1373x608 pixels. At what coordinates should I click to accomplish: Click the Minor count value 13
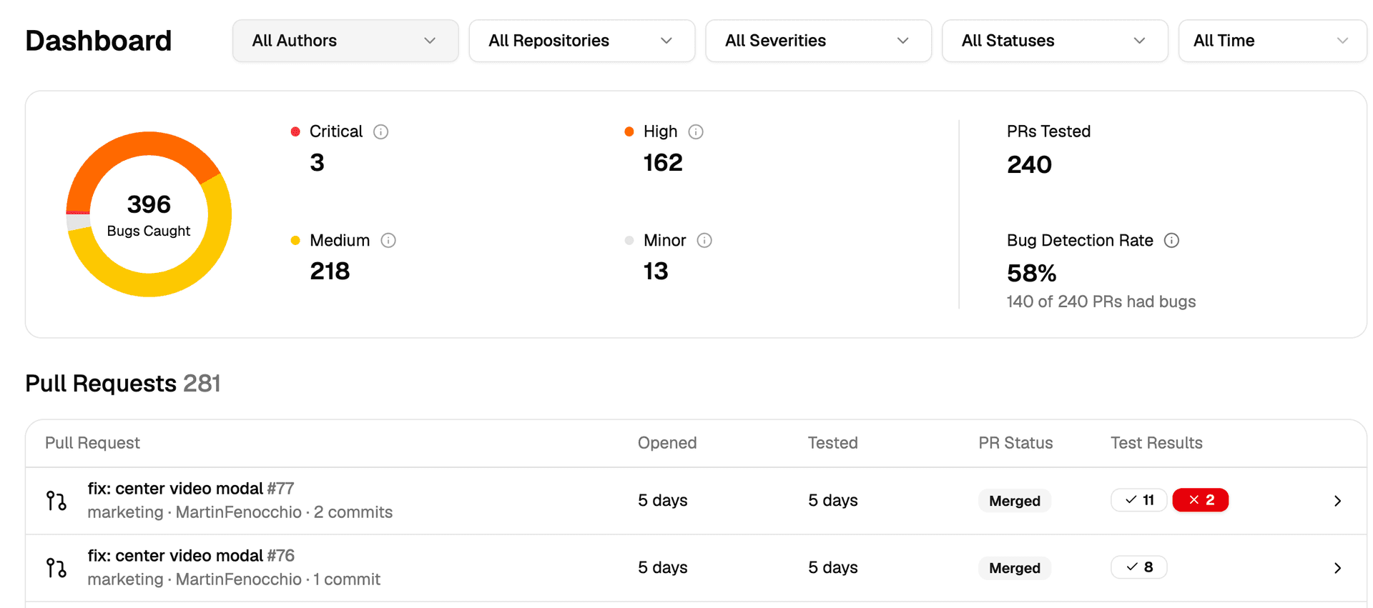coord(656,271)
